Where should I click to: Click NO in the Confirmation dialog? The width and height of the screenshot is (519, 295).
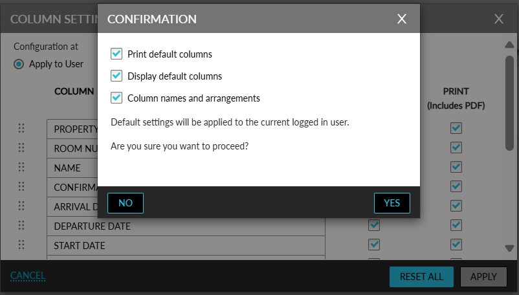point(126,203)
